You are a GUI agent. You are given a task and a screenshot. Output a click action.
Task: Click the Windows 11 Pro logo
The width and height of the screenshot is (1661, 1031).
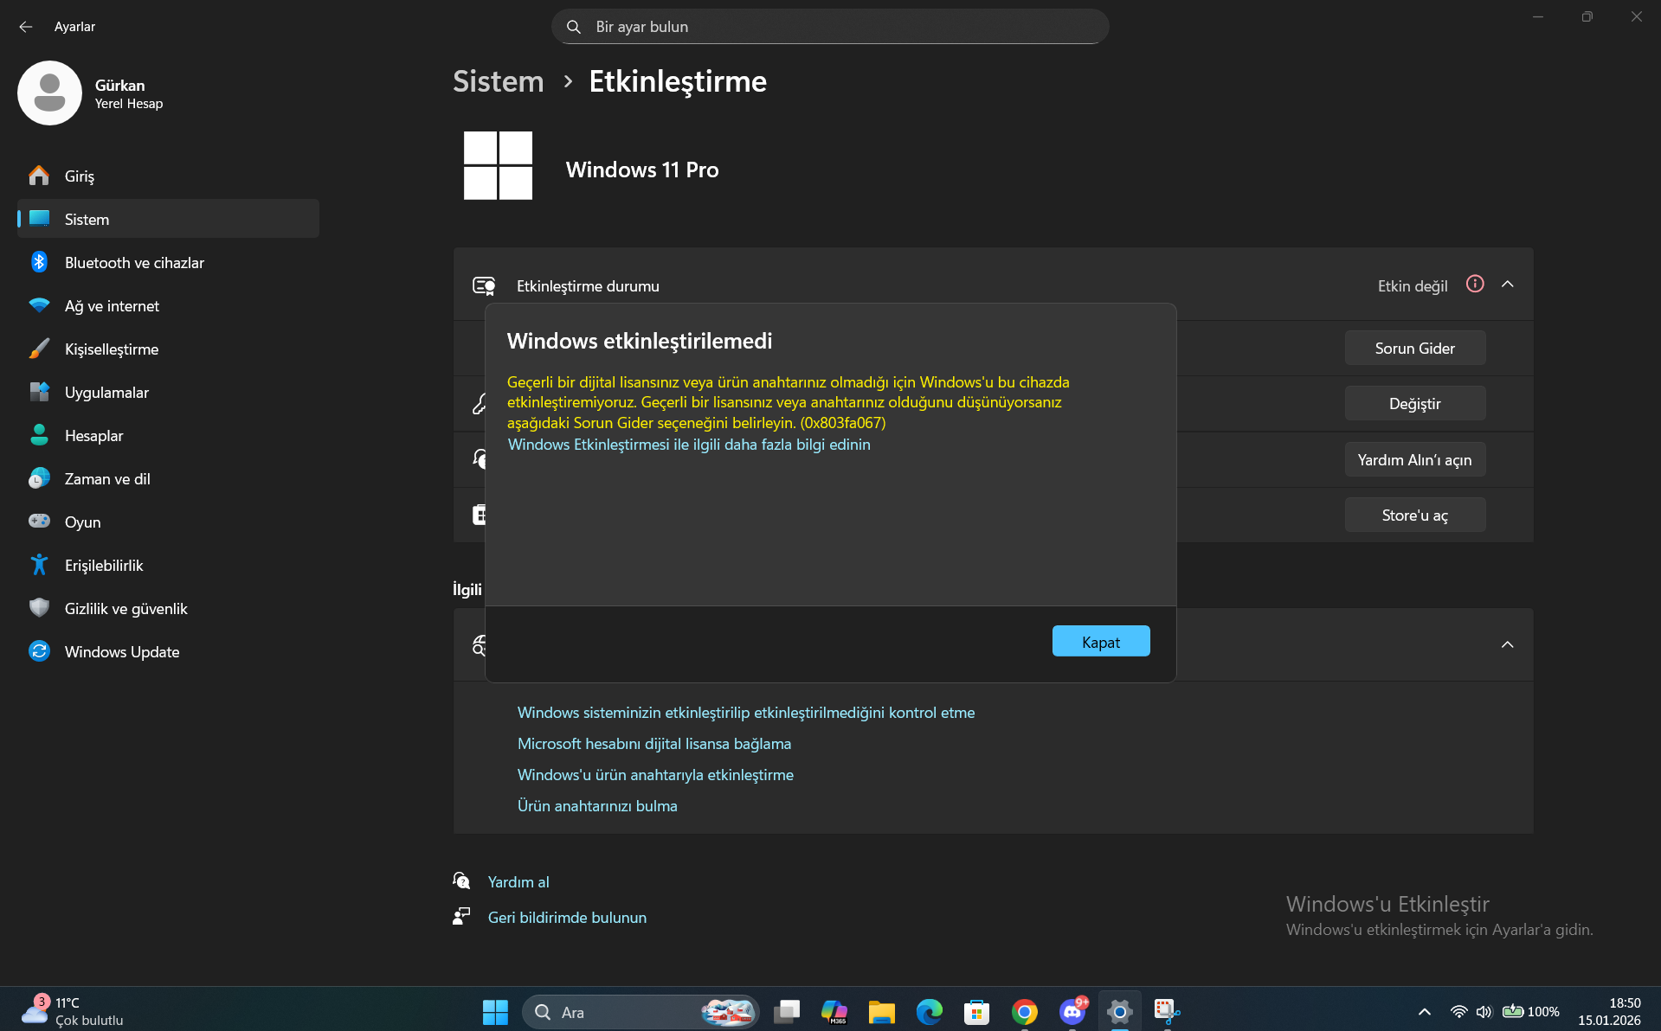[x=498, y=165]
